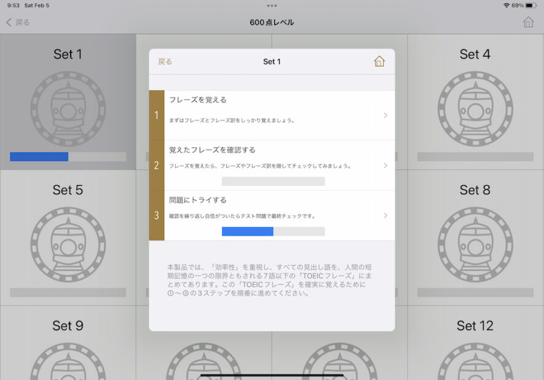Open step 2 覚えたフレーズを確認する
The width and height of the screenshot is (544, 380).
272,165
